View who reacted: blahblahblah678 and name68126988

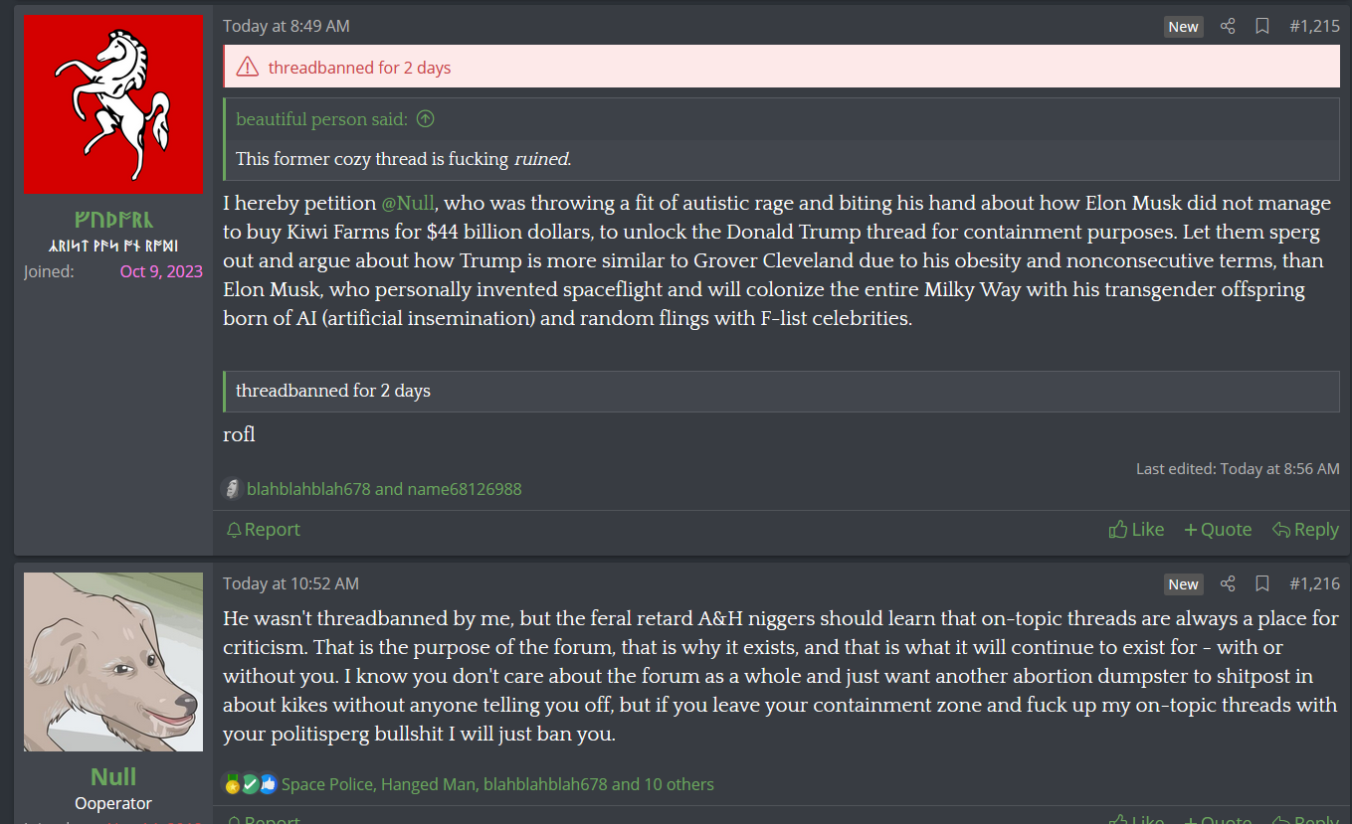click(384, 489)
